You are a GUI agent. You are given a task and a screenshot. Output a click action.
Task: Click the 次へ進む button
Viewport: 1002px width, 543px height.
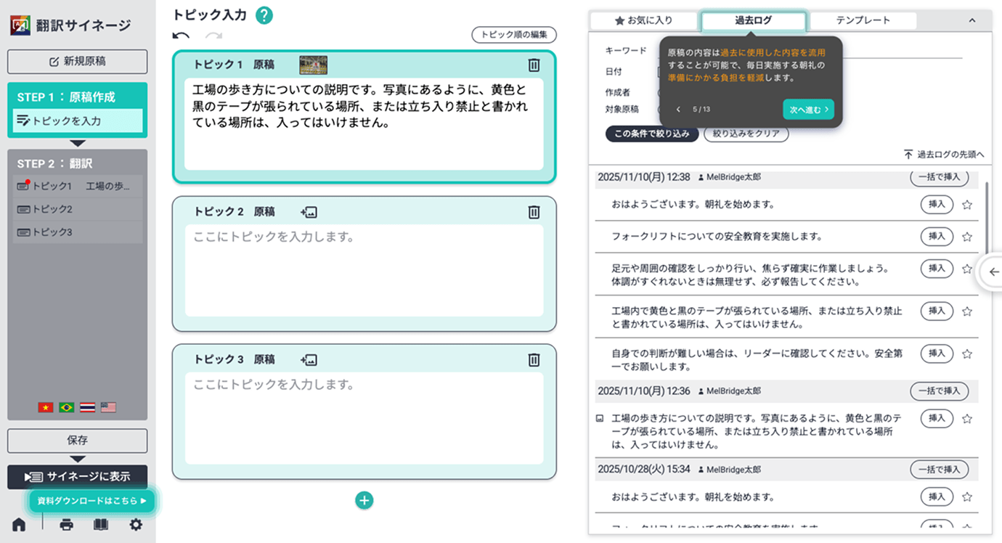[808, 110]
